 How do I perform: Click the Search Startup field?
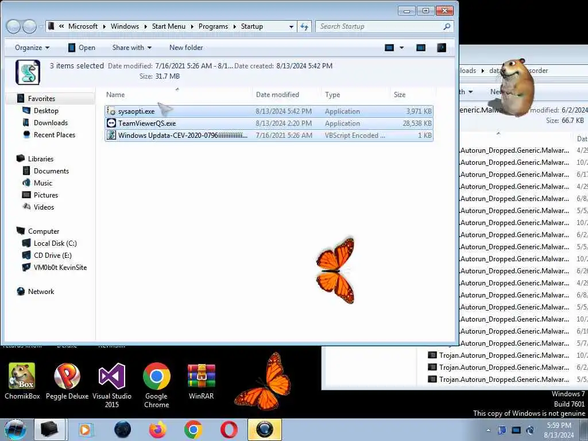click(x=385, y=26)
